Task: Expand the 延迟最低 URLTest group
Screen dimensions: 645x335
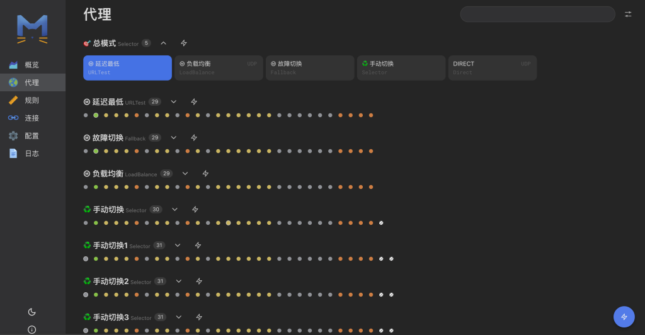Action: click(174, 102)
